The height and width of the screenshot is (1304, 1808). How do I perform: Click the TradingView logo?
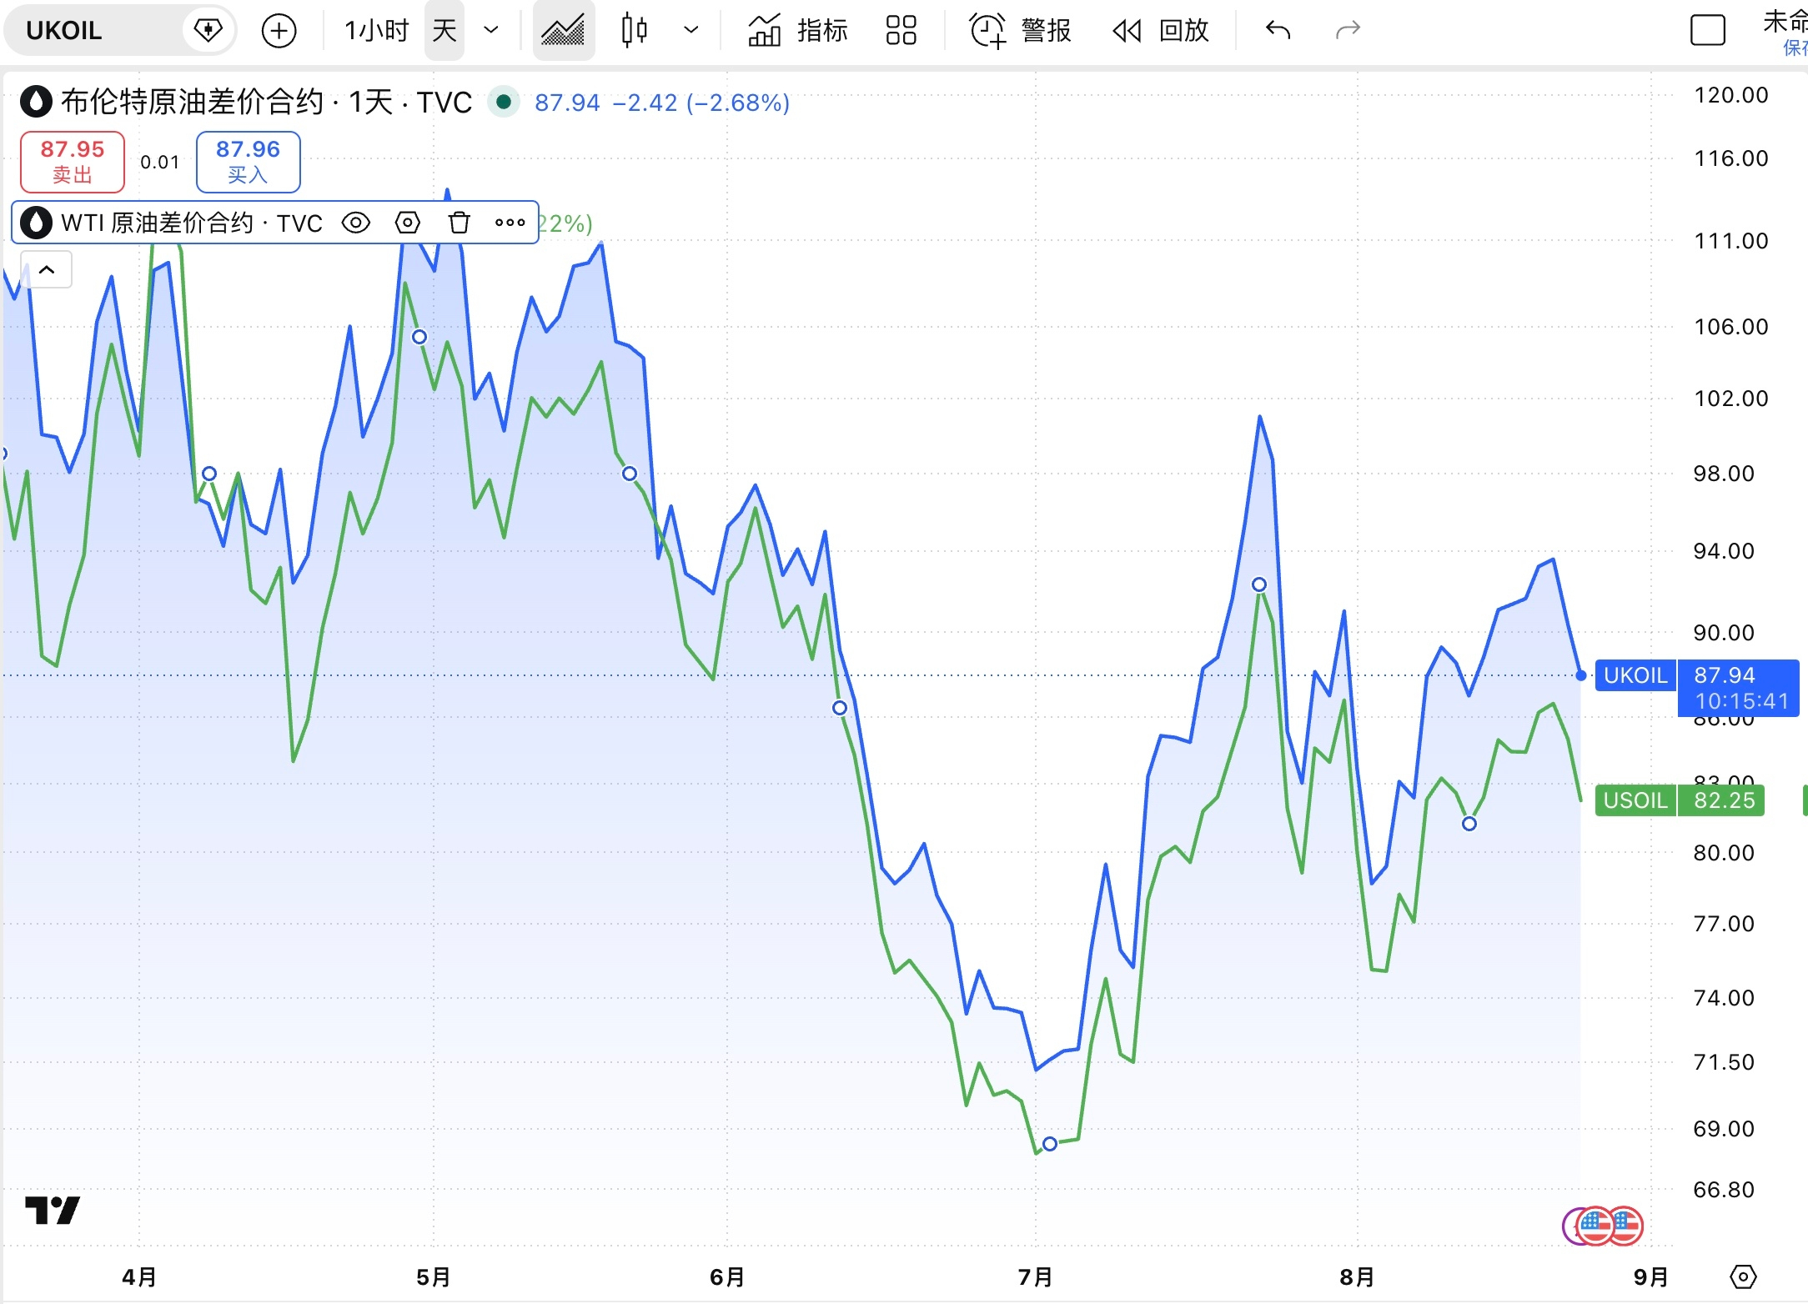pos(53,1211)
